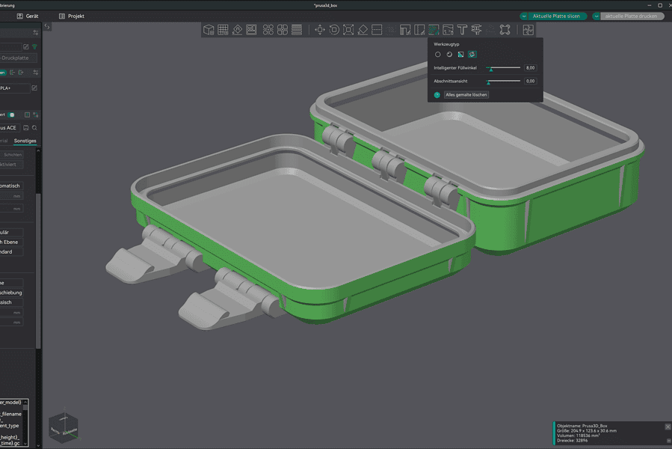Select the Rotate tool icon
The image size is (672, 449).
click(x=334, y=30)
